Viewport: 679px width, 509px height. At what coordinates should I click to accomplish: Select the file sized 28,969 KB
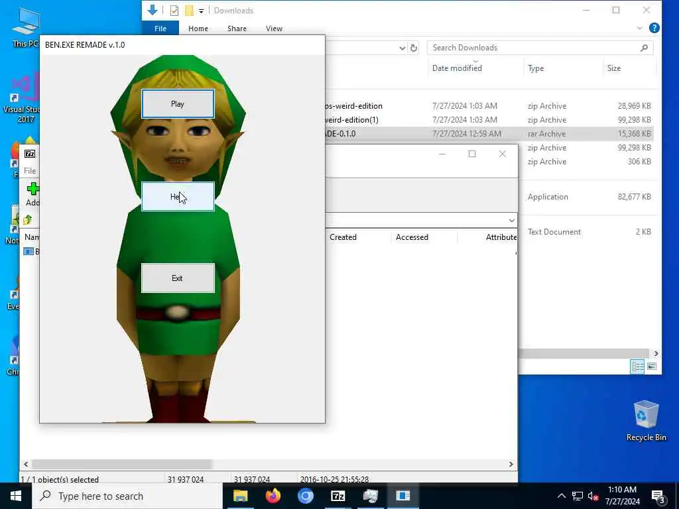pos(489,106)
